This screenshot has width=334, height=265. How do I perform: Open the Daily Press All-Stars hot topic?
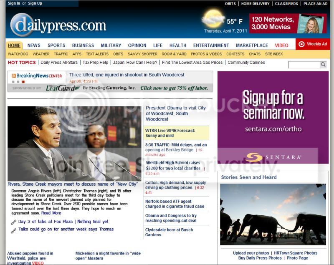point(59,62)
